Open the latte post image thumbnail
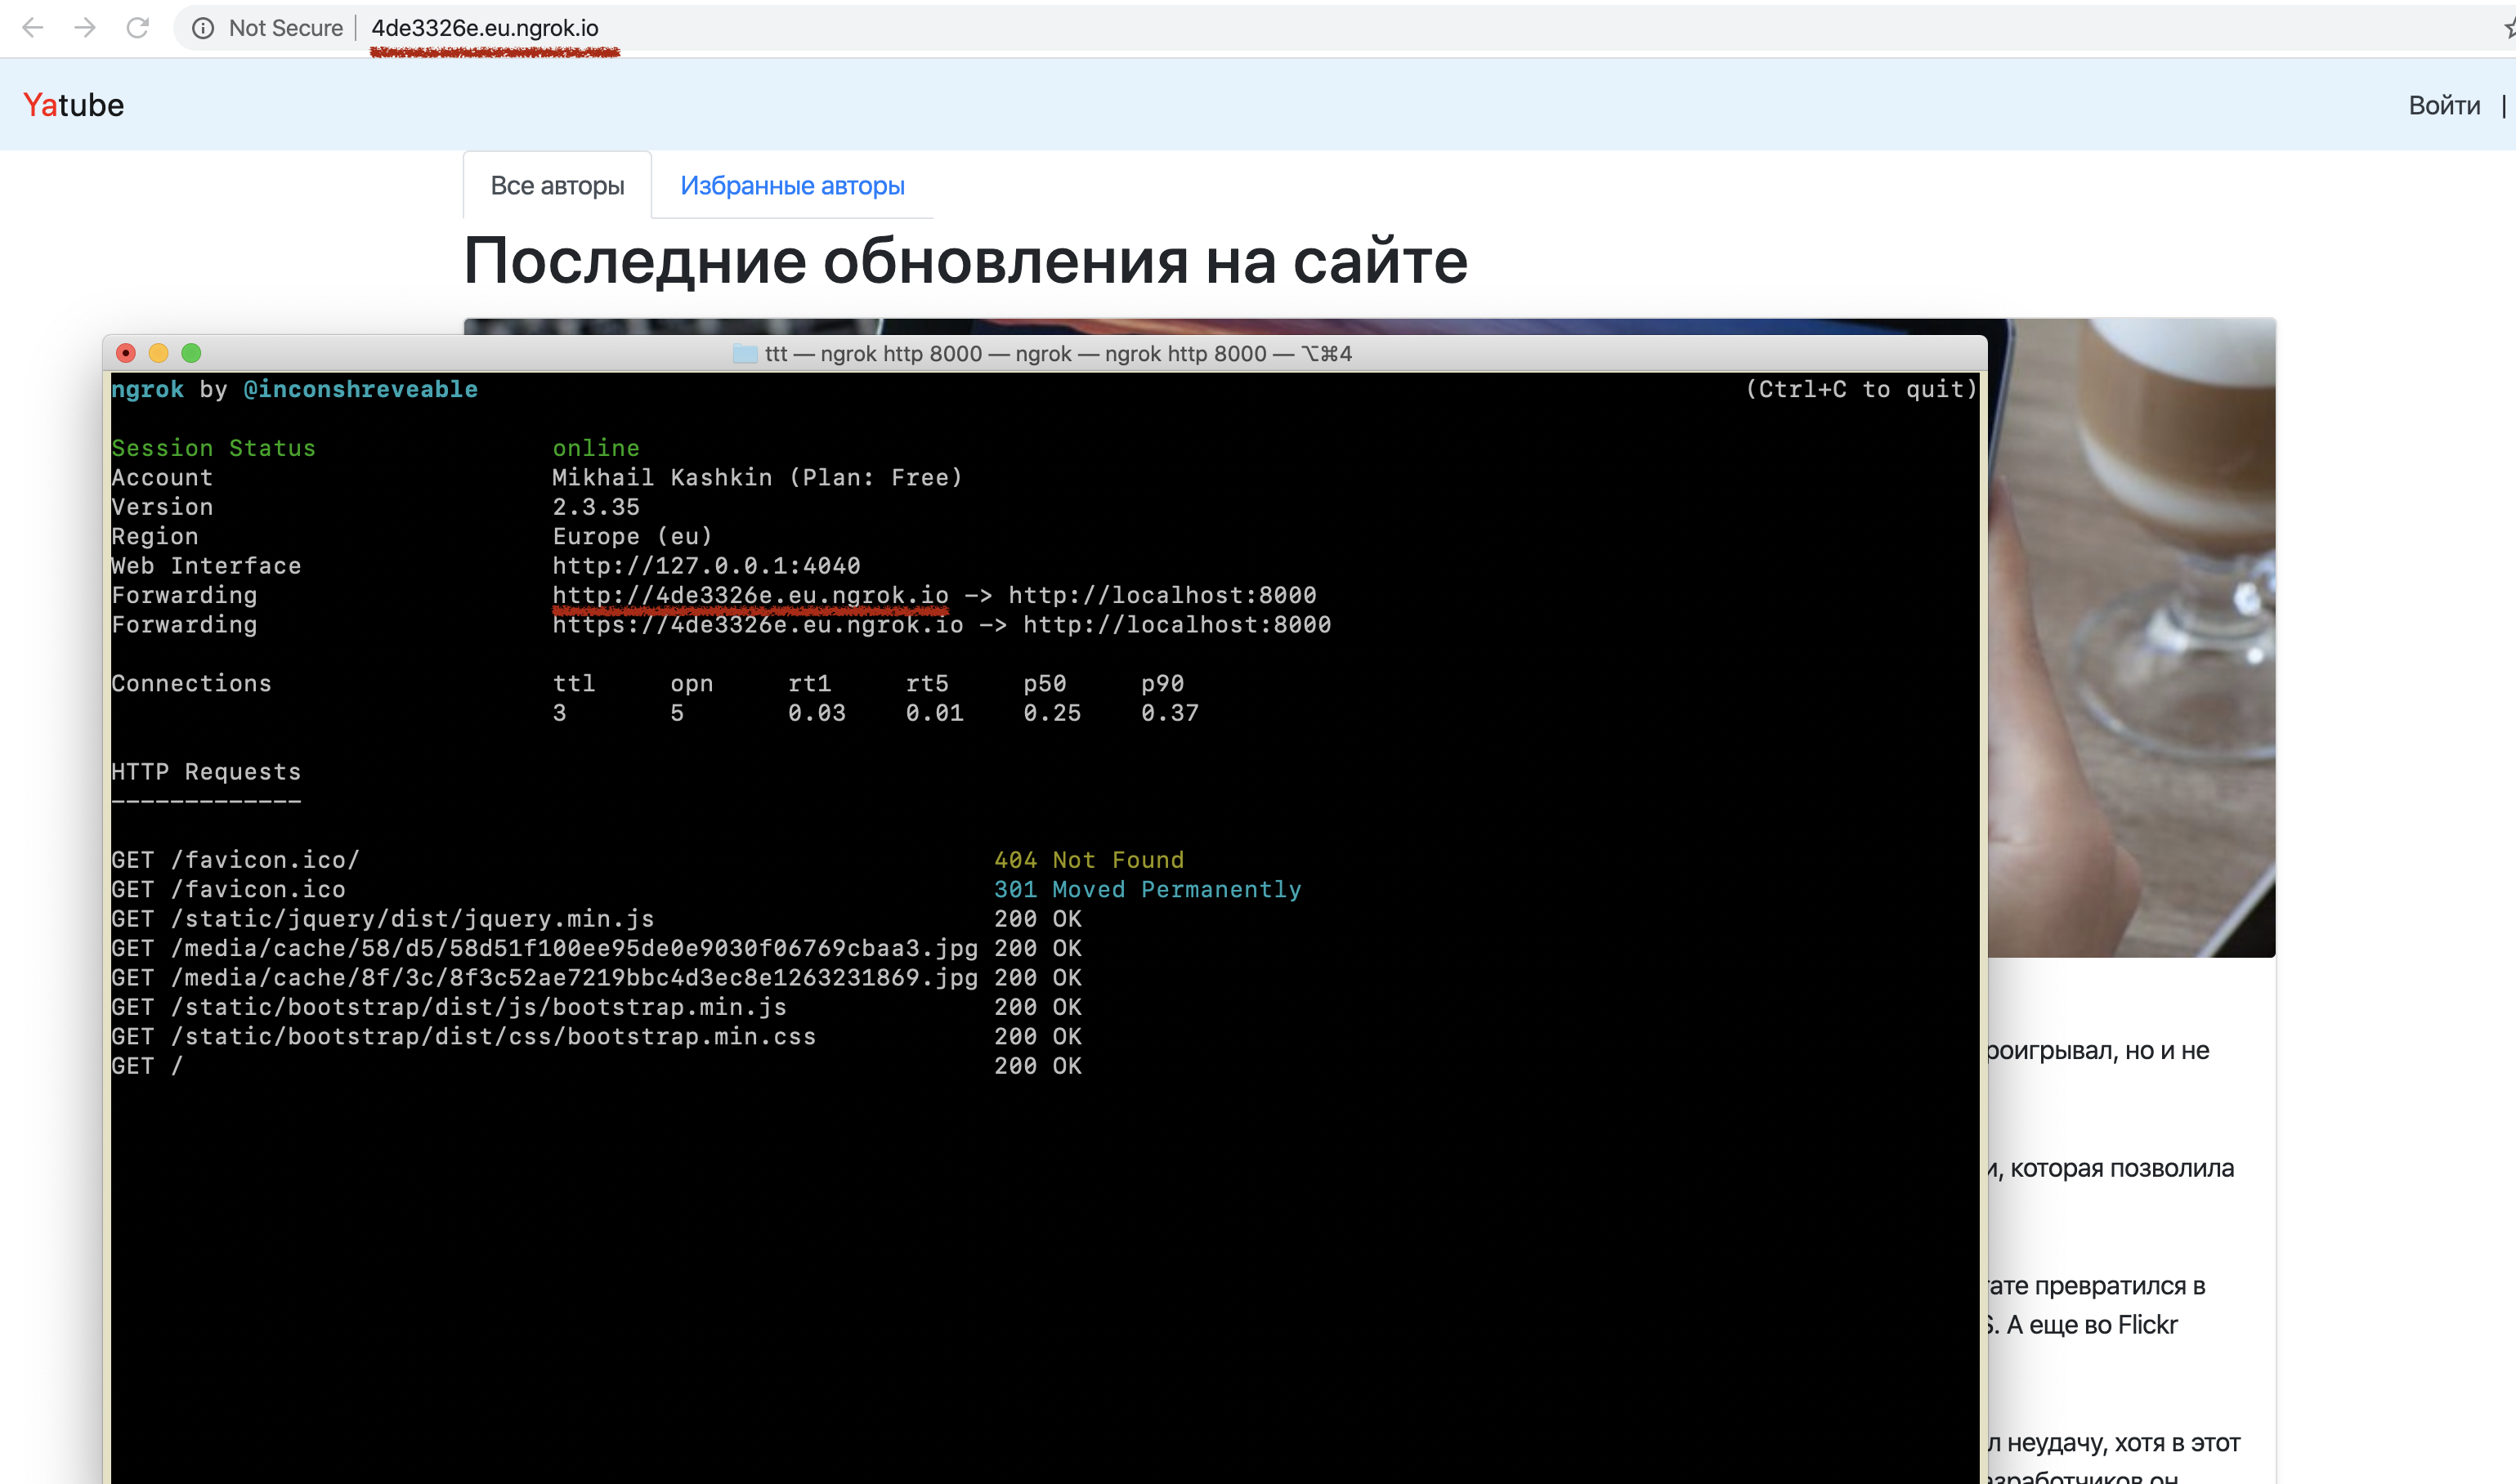 point(2131,638)
